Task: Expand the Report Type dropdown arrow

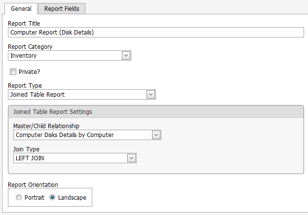Action: [151, 94]
